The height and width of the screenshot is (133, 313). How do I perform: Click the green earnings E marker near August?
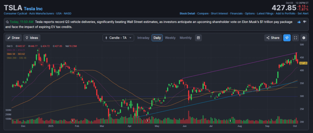tap(230, 121)
